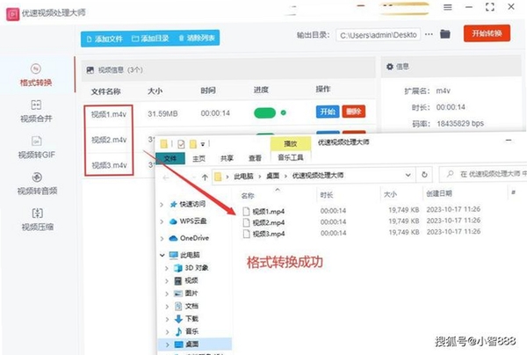Click the 清除列表 button

[197, 38]
